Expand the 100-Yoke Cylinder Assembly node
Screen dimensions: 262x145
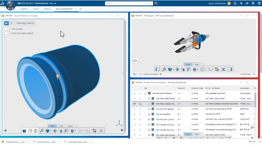click(x=149, y=104)
